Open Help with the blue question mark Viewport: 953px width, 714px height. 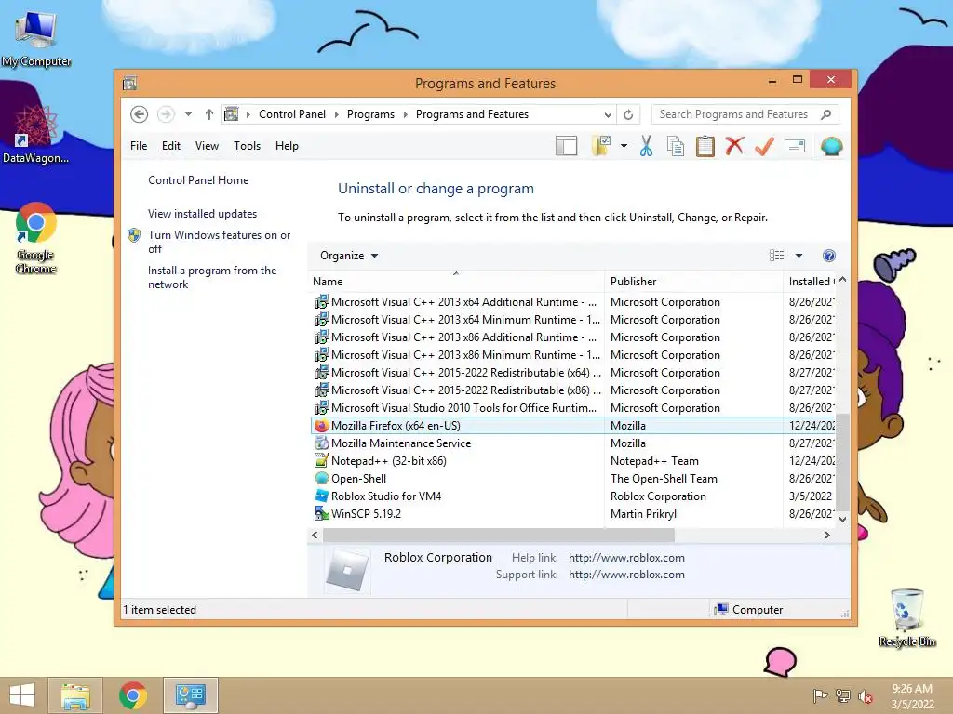(829, 256)
